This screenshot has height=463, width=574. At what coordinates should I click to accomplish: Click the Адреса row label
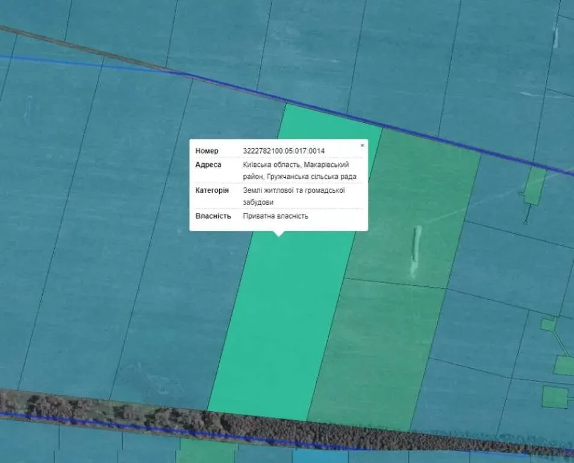point(208,165)
